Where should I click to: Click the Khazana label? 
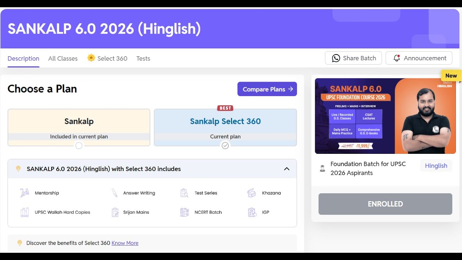coord(271,193)
